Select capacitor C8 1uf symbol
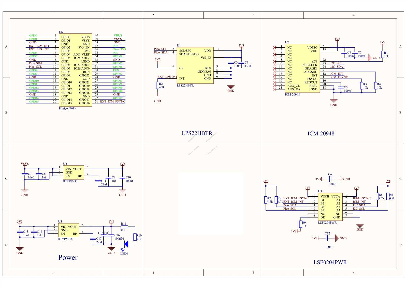The width and height of the screenshot is (407, 287). point(39,174)
